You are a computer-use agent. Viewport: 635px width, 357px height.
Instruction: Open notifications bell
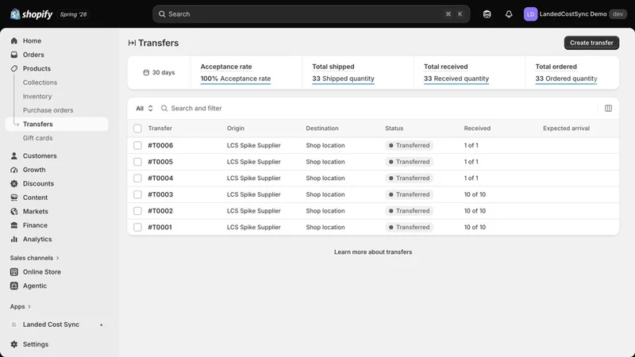point(509,14)
